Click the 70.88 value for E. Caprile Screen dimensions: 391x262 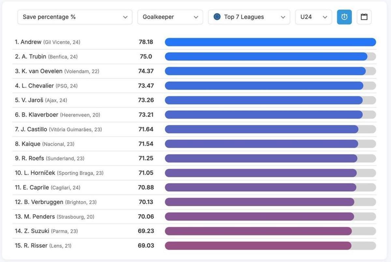(x=146, y=187)
